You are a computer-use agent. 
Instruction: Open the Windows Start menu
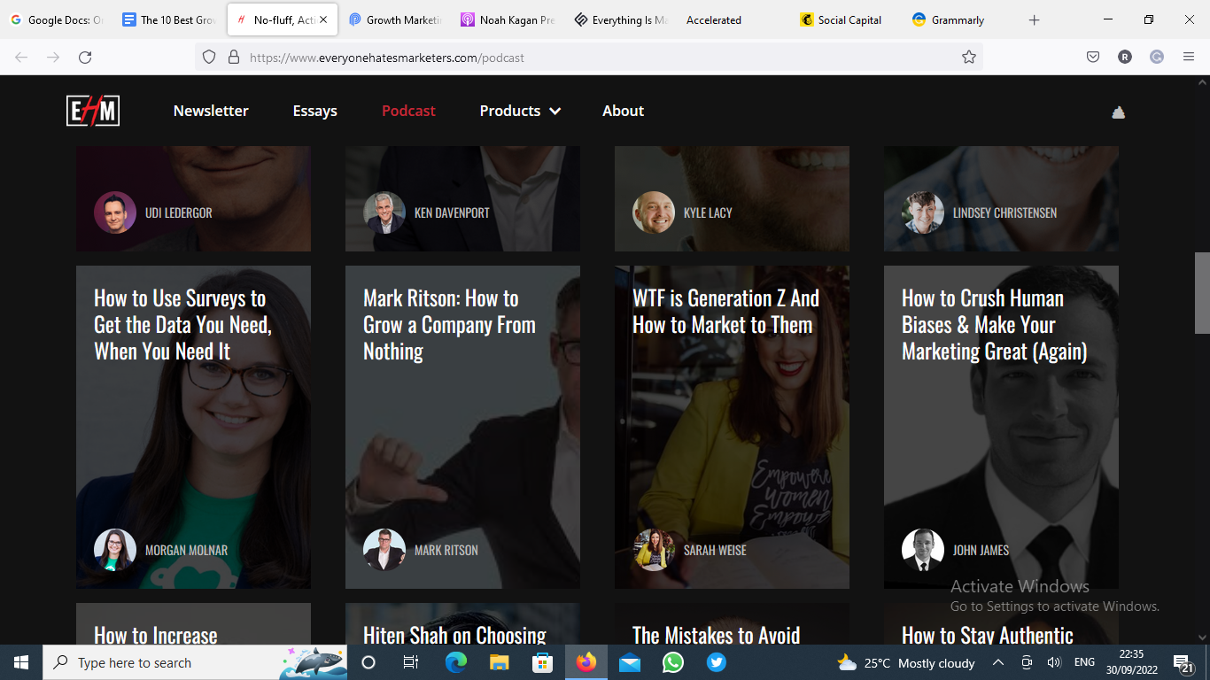pyautogui.click(x=21, y=662)
